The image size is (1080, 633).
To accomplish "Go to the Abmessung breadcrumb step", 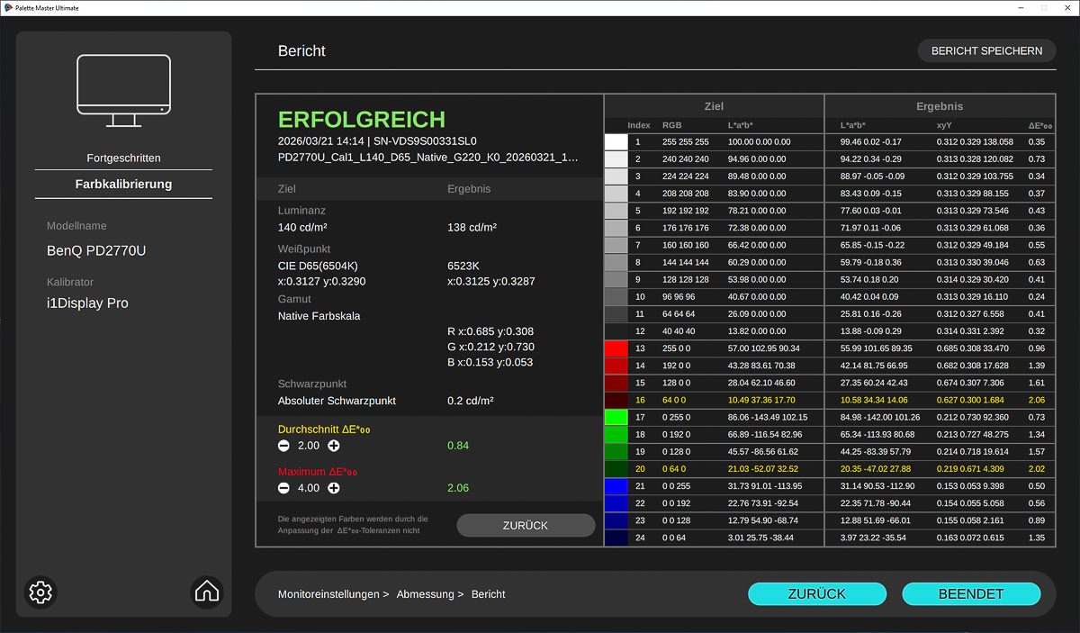I will pyautogui.click(x=430, y=594).
